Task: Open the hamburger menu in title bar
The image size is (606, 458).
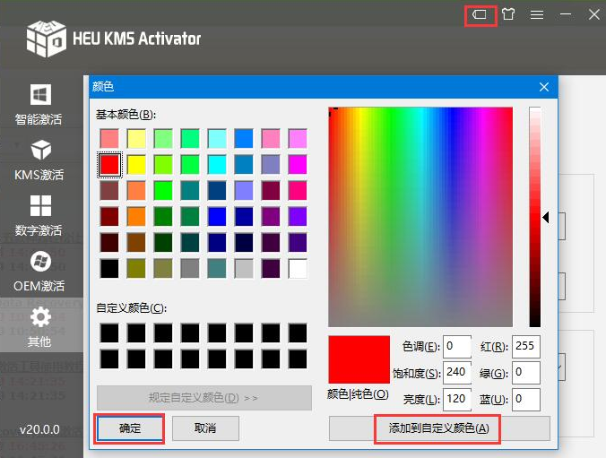Action: pos(537,15)
